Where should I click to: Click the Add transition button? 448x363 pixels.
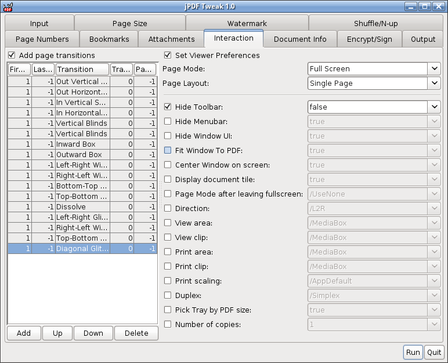(x=24, y=333)
